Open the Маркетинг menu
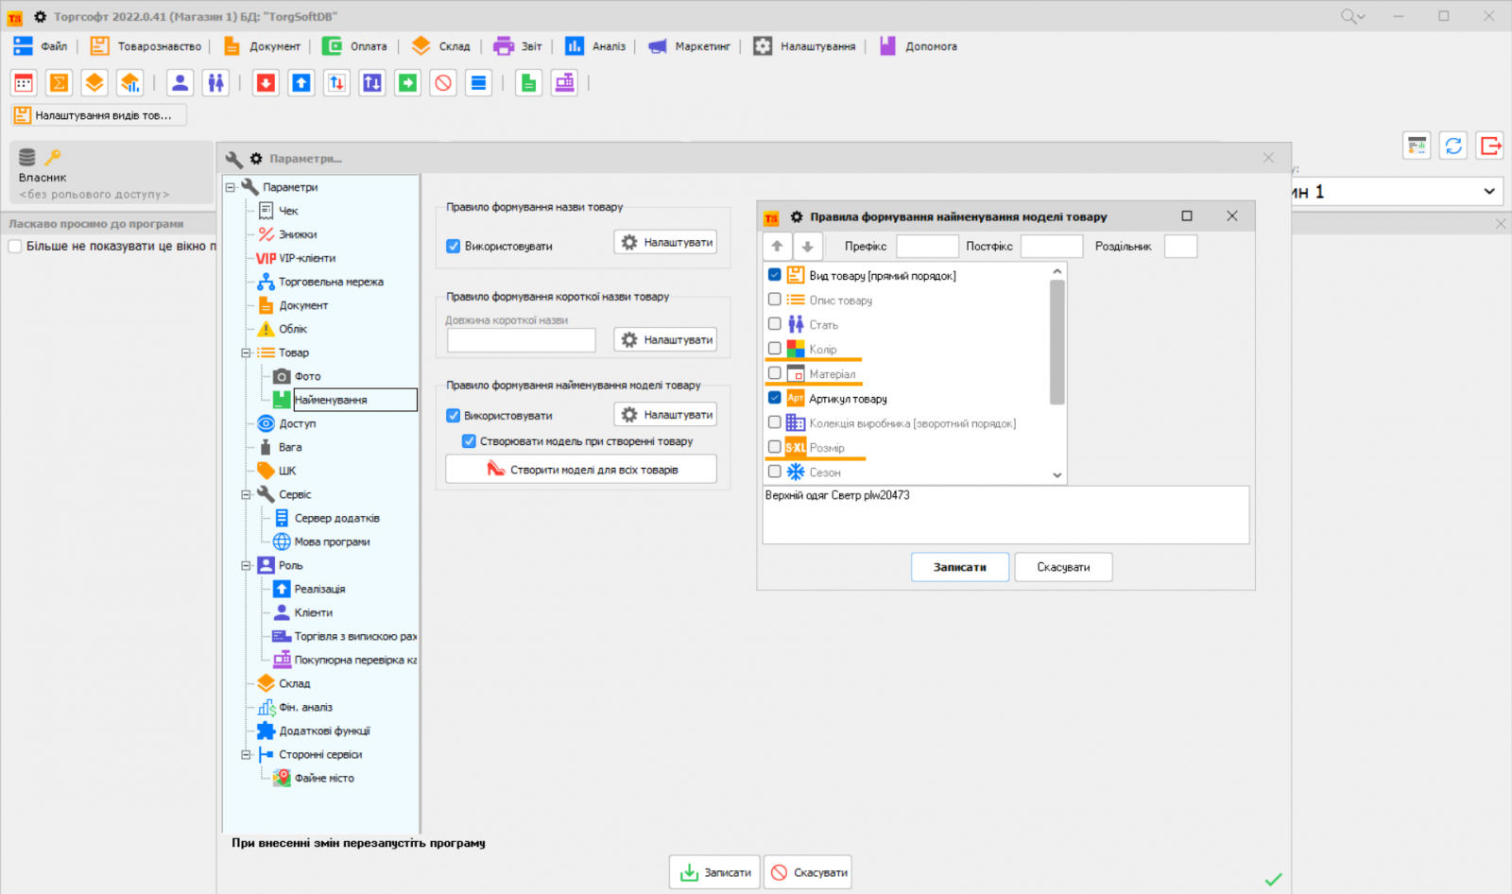 (691, 46)
